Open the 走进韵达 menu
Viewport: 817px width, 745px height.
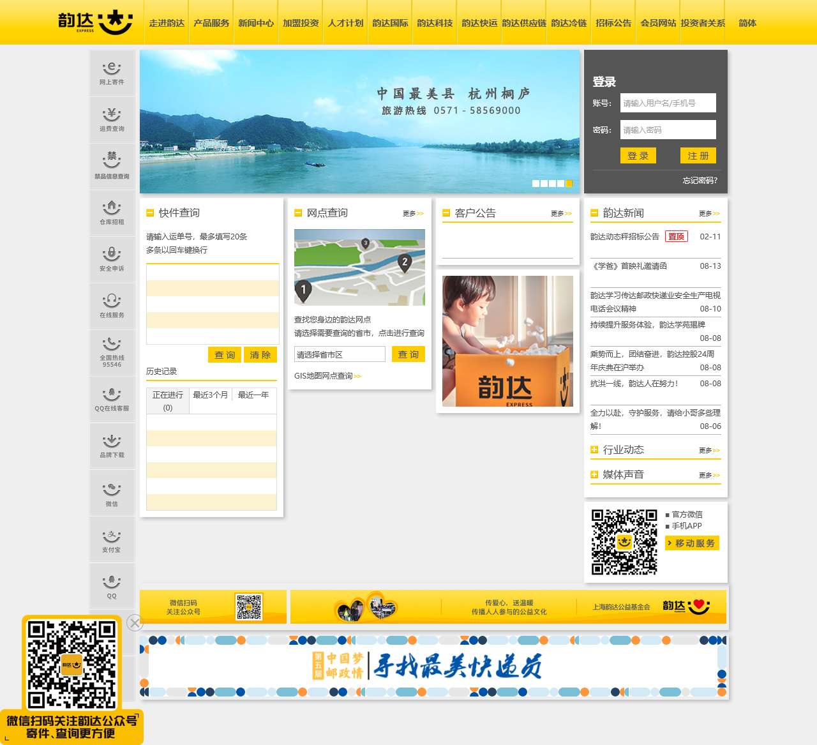(167, 22)
